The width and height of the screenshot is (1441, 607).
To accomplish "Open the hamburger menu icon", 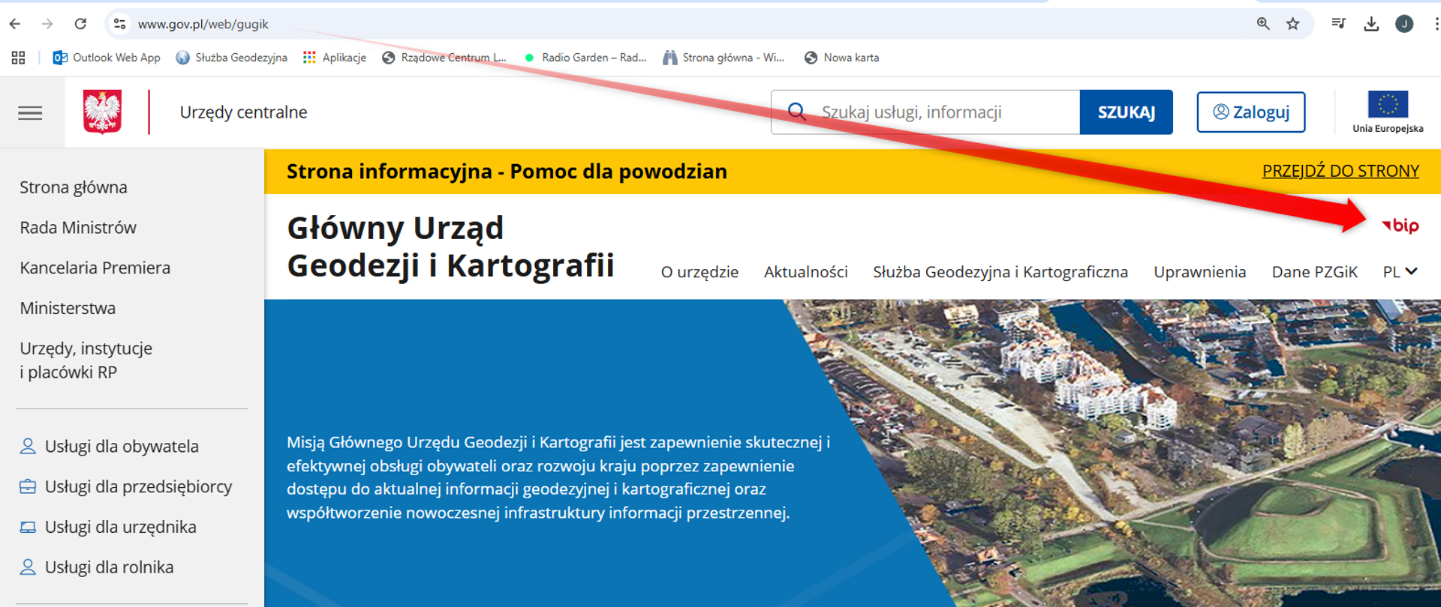I will pyautogui.click(x=30, y=113).
